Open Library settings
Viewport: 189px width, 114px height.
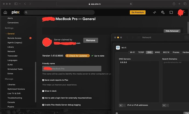pos(11,47)
